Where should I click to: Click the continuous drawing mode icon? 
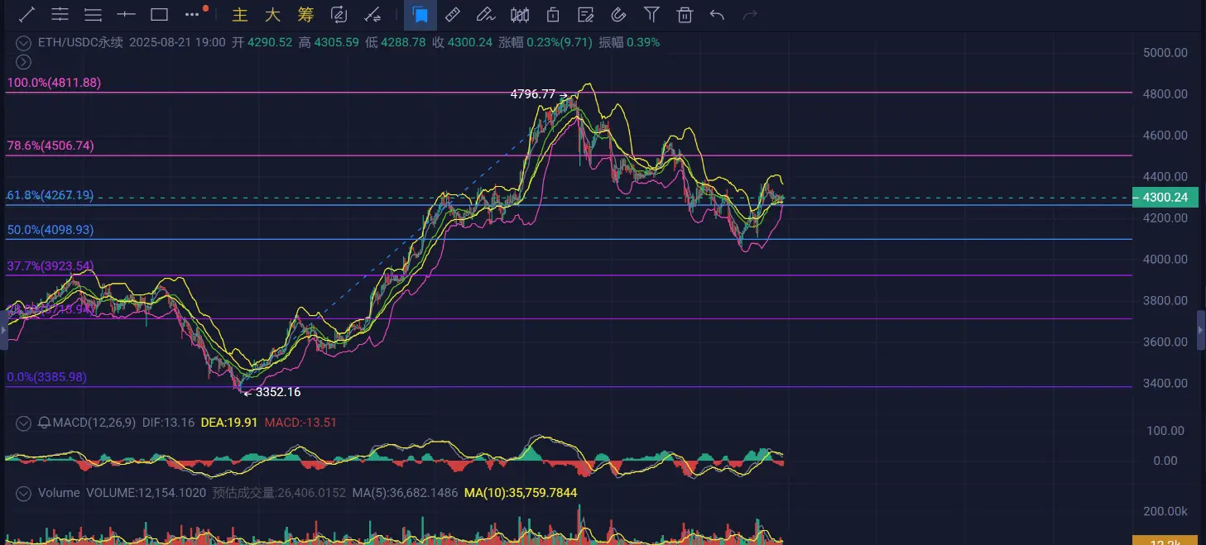click(339, 14)
